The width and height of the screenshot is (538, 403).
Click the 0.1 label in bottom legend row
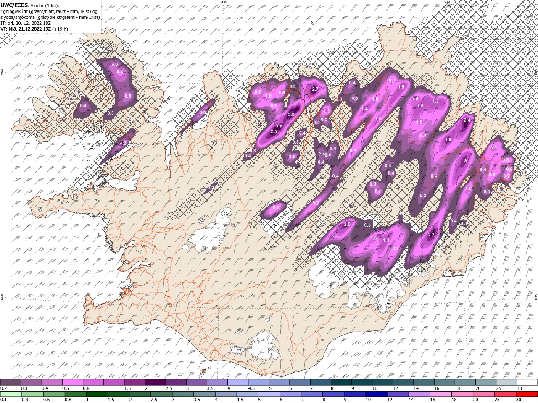pos(3,400)
